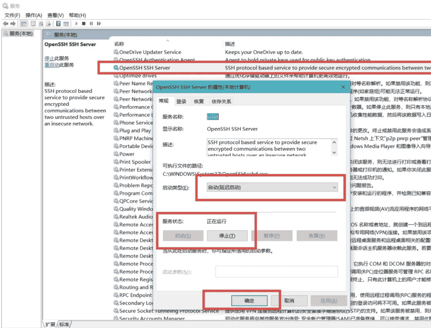Open the 查看(V) menu
Viewport: 431px width, 328px height.
(x=56, y=15)
